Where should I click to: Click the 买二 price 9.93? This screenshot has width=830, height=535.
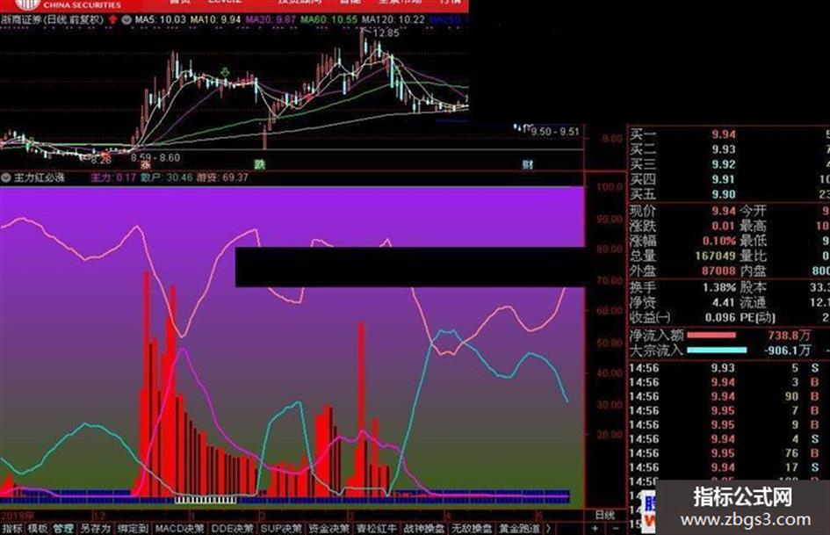point(724,150)
